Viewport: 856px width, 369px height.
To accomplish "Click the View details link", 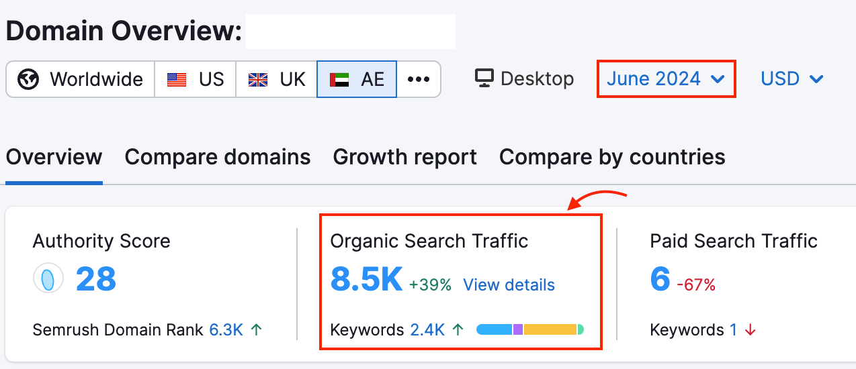I will point(509,284).
